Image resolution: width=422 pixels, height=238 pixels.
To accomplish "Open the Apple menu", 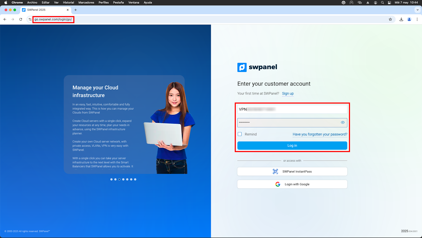I will [6, 3].
